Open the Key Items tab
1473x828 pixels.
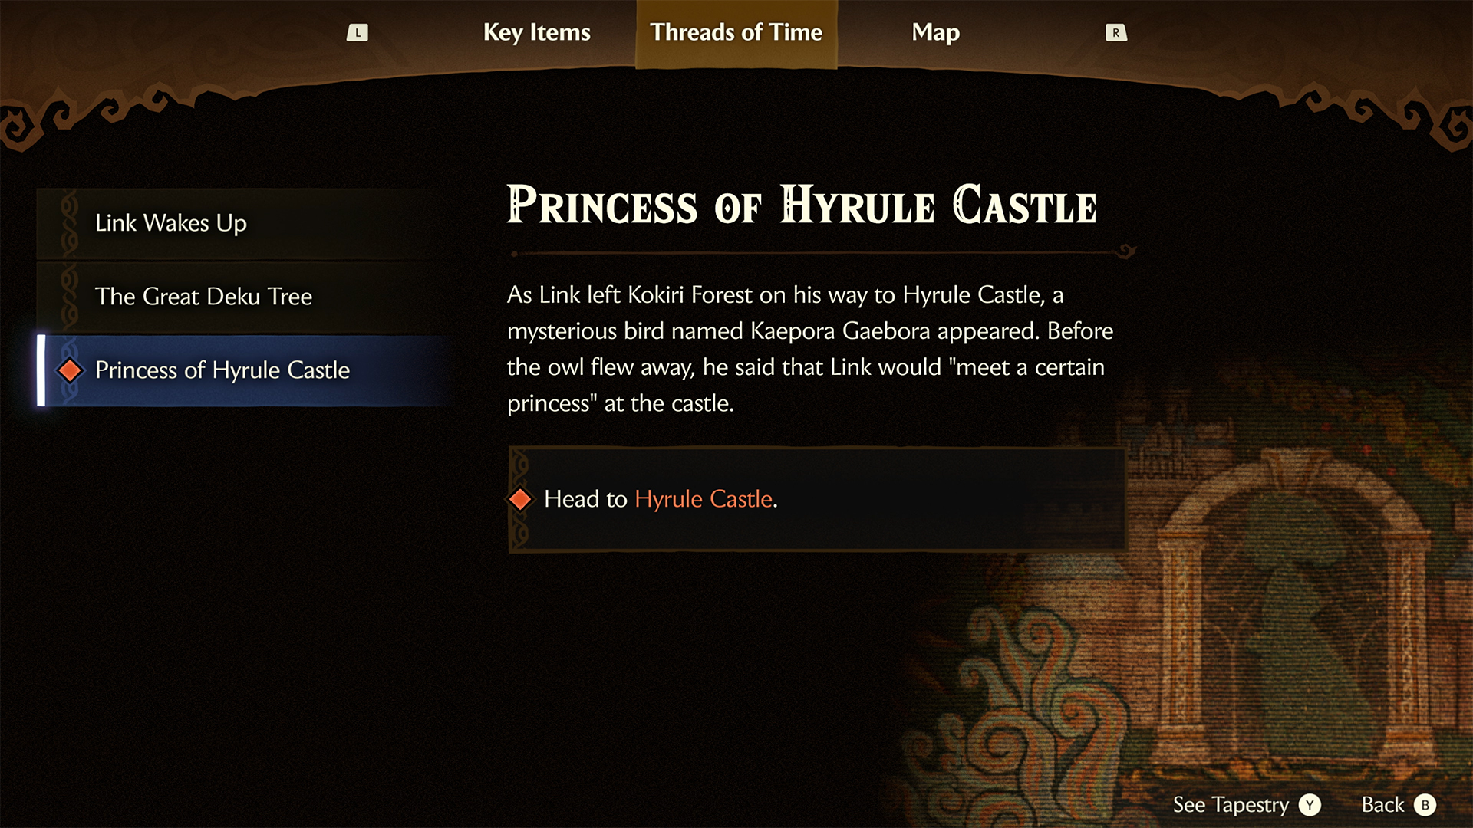537,32
